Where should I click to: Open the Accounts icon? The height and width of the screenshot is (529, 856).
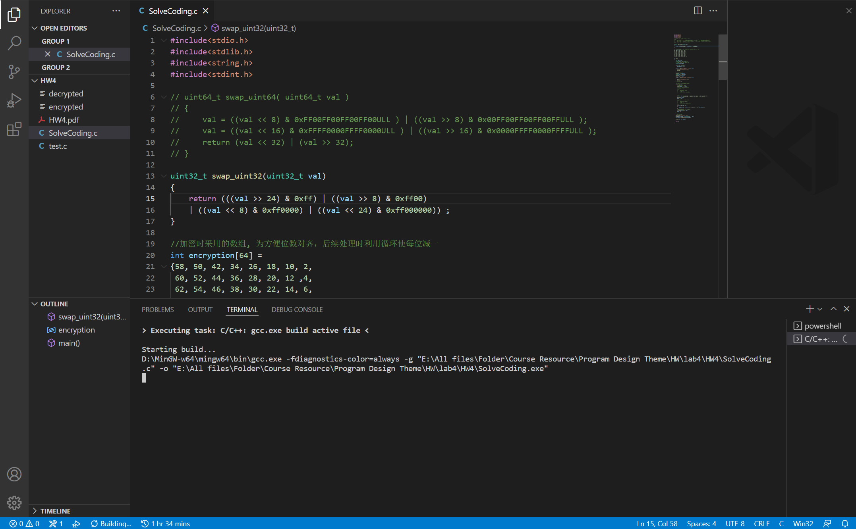click(x=14, y=474)
